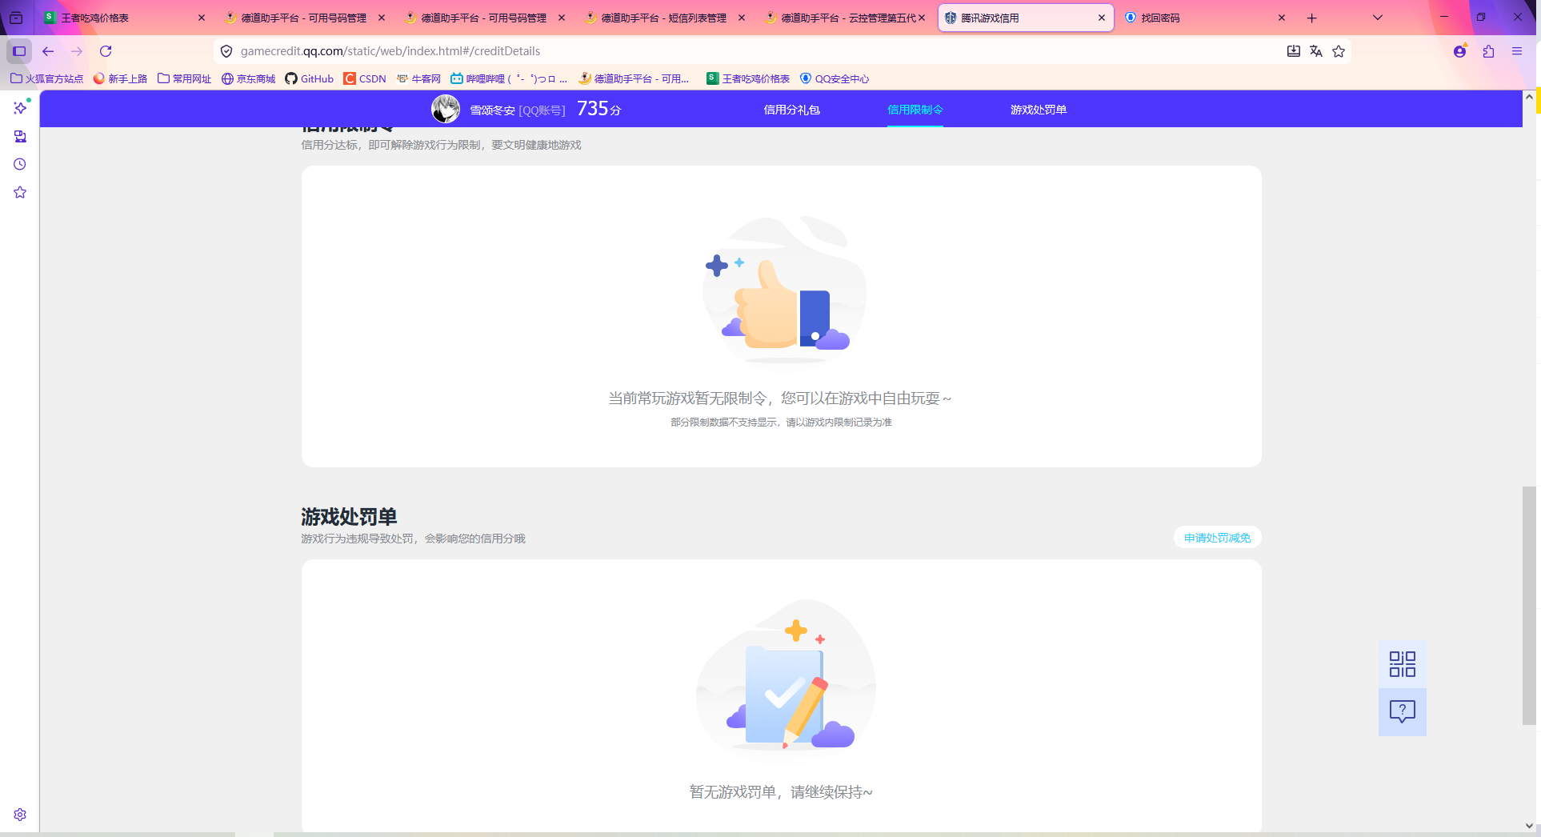Expand the hamburger menu

click(x=1516, y=50)
